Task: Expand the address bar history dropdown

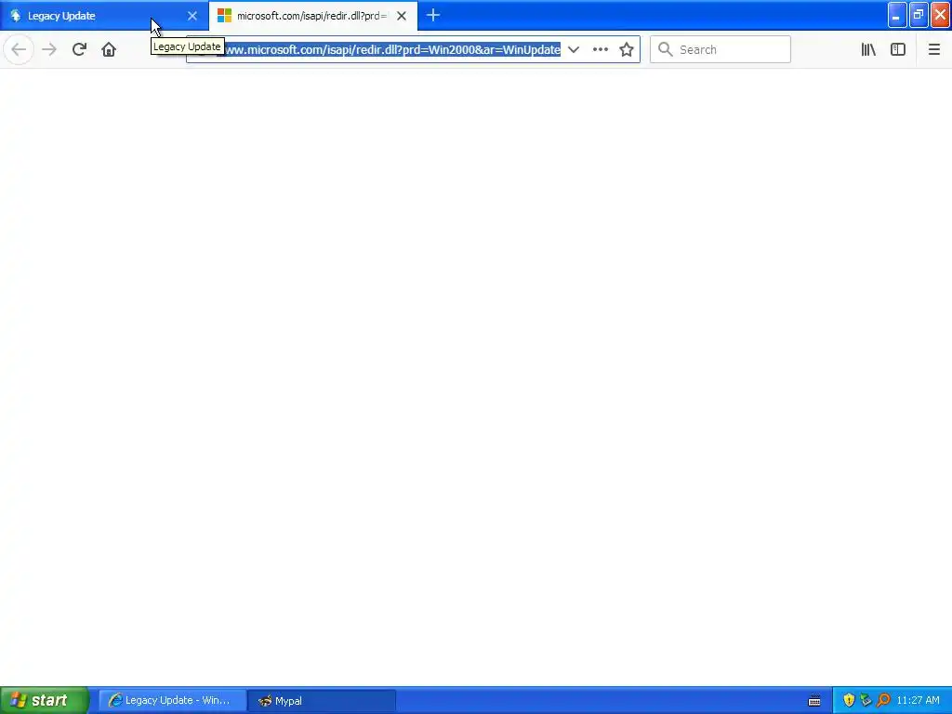Action: [573, 50]
